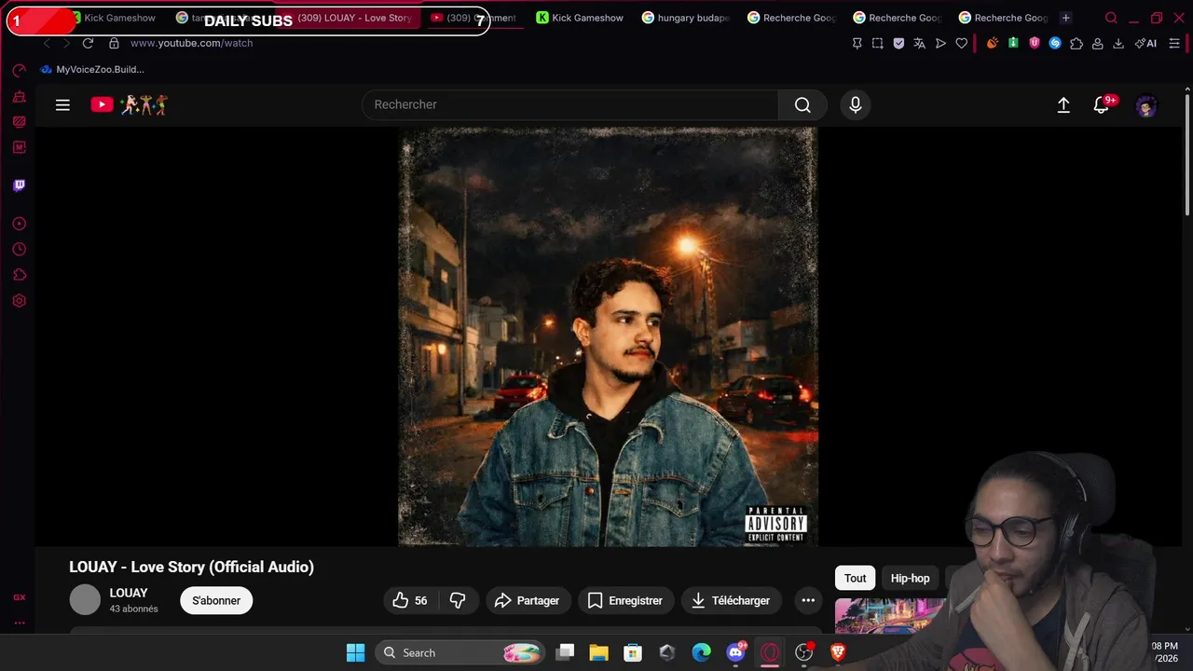Viewport: 1193px width, 671px height.
Task: Click the GX logo in sidebar bottom
Action: click(x=20, y=597)
